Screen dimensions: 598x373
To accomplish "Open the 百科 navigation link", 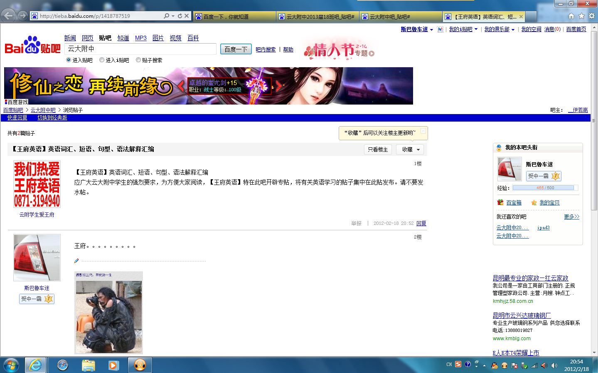I will (x=193, y=38).
